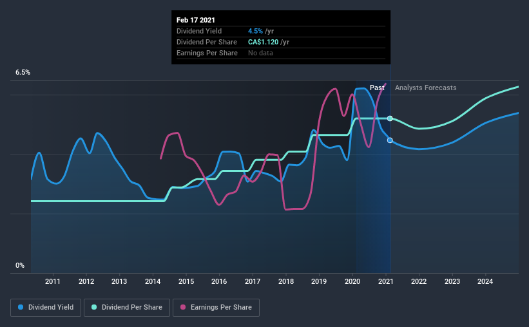
Task: Click the '4.5%' dividend yield value
Action: 255,31
